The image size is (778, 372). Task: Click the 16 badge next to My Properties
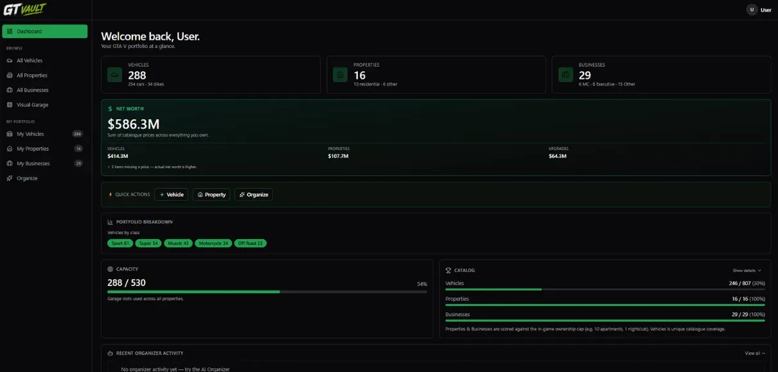coord(78,149)
